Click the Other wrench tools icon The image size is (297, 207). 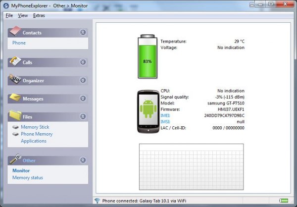(15, 159)
